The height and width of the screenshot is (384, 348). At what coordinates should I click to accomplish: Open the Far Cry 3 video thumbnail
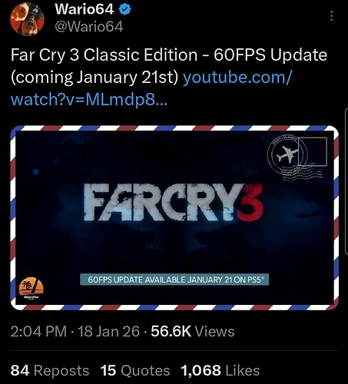click(x=174, y=217)
